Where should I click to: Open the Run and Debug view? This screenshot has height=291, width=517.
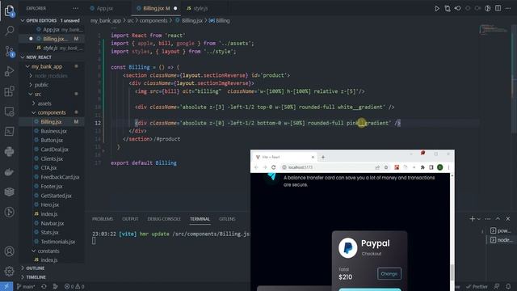[x=9, y=71]
